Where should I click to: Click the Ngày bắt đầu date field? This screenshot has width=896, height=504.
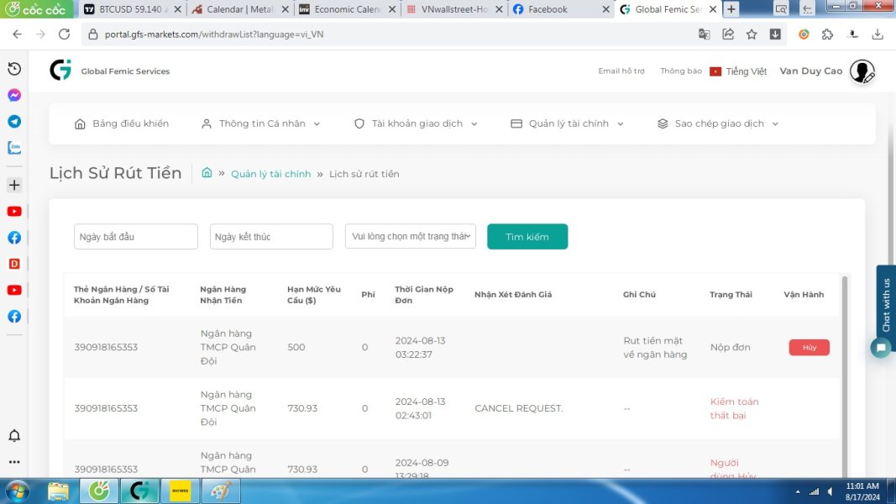pyautogui.click(x=135, y=237)
